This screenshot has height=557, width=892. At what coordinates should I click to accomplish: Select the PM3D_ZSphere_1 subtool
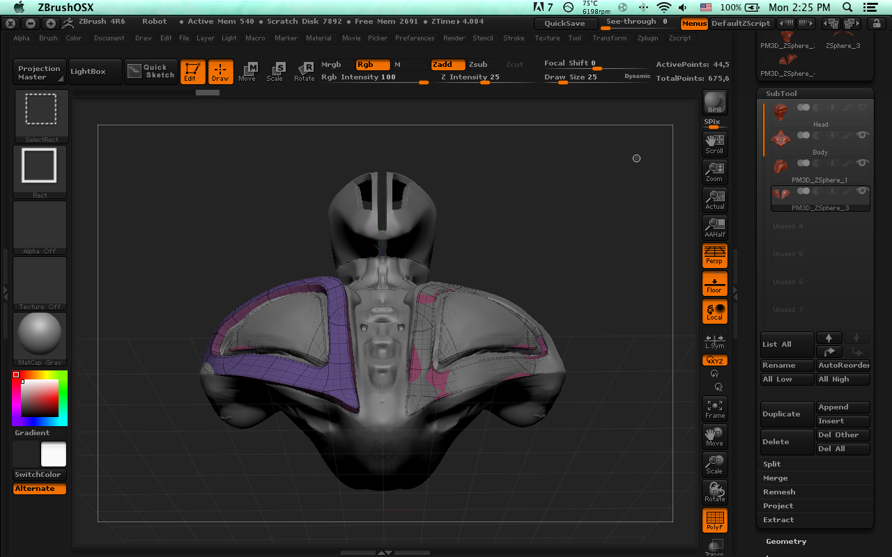coord(820,171)
